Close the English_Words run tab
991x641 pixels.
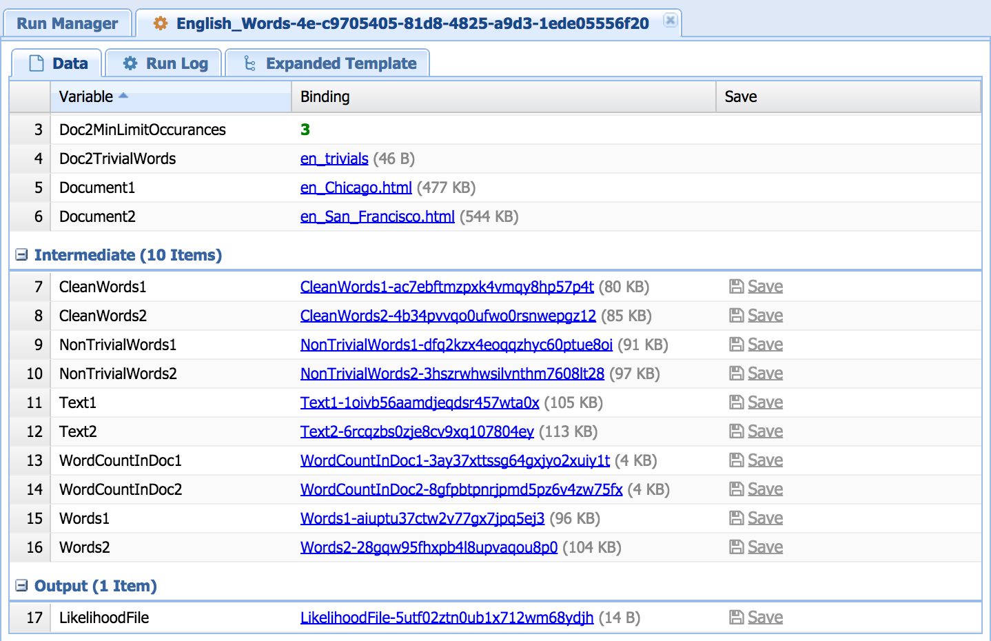tap(669, 21)
